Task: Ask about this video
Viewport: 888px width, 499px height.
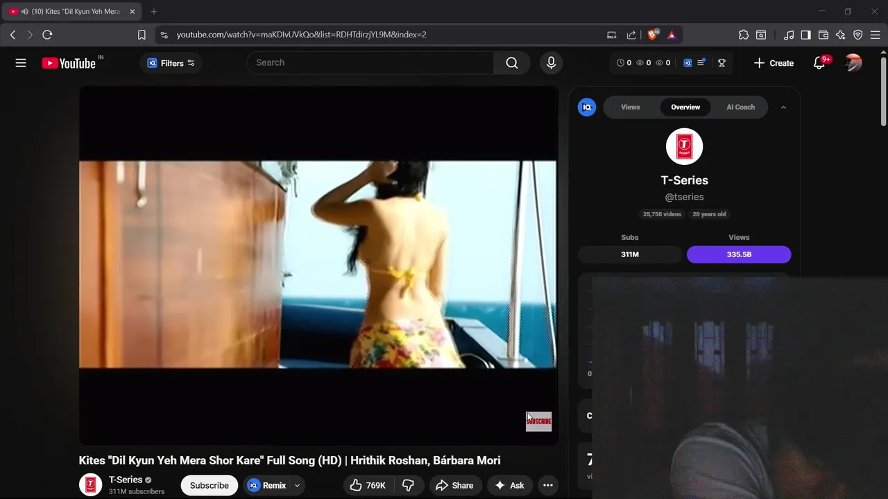Action: [509, 485]
